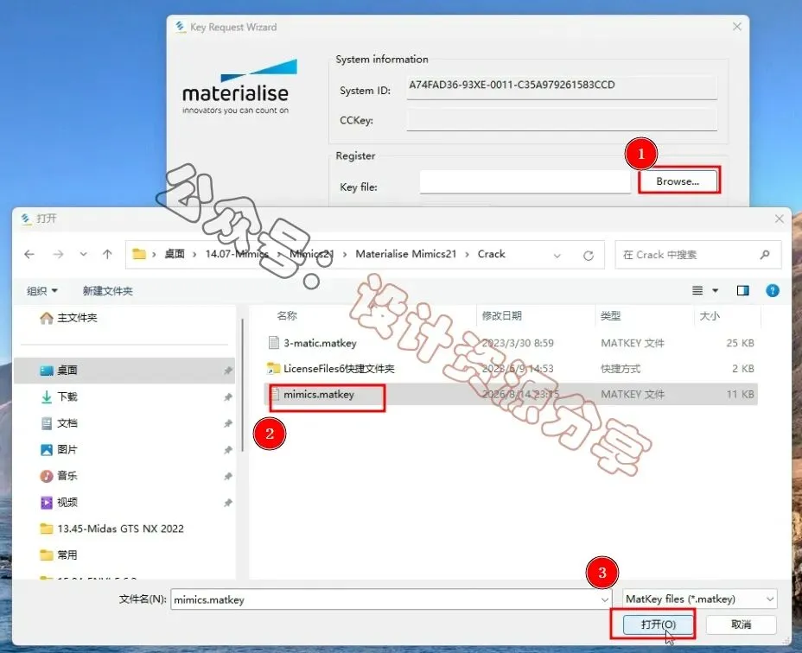Go up one folder level

(107, 254)
